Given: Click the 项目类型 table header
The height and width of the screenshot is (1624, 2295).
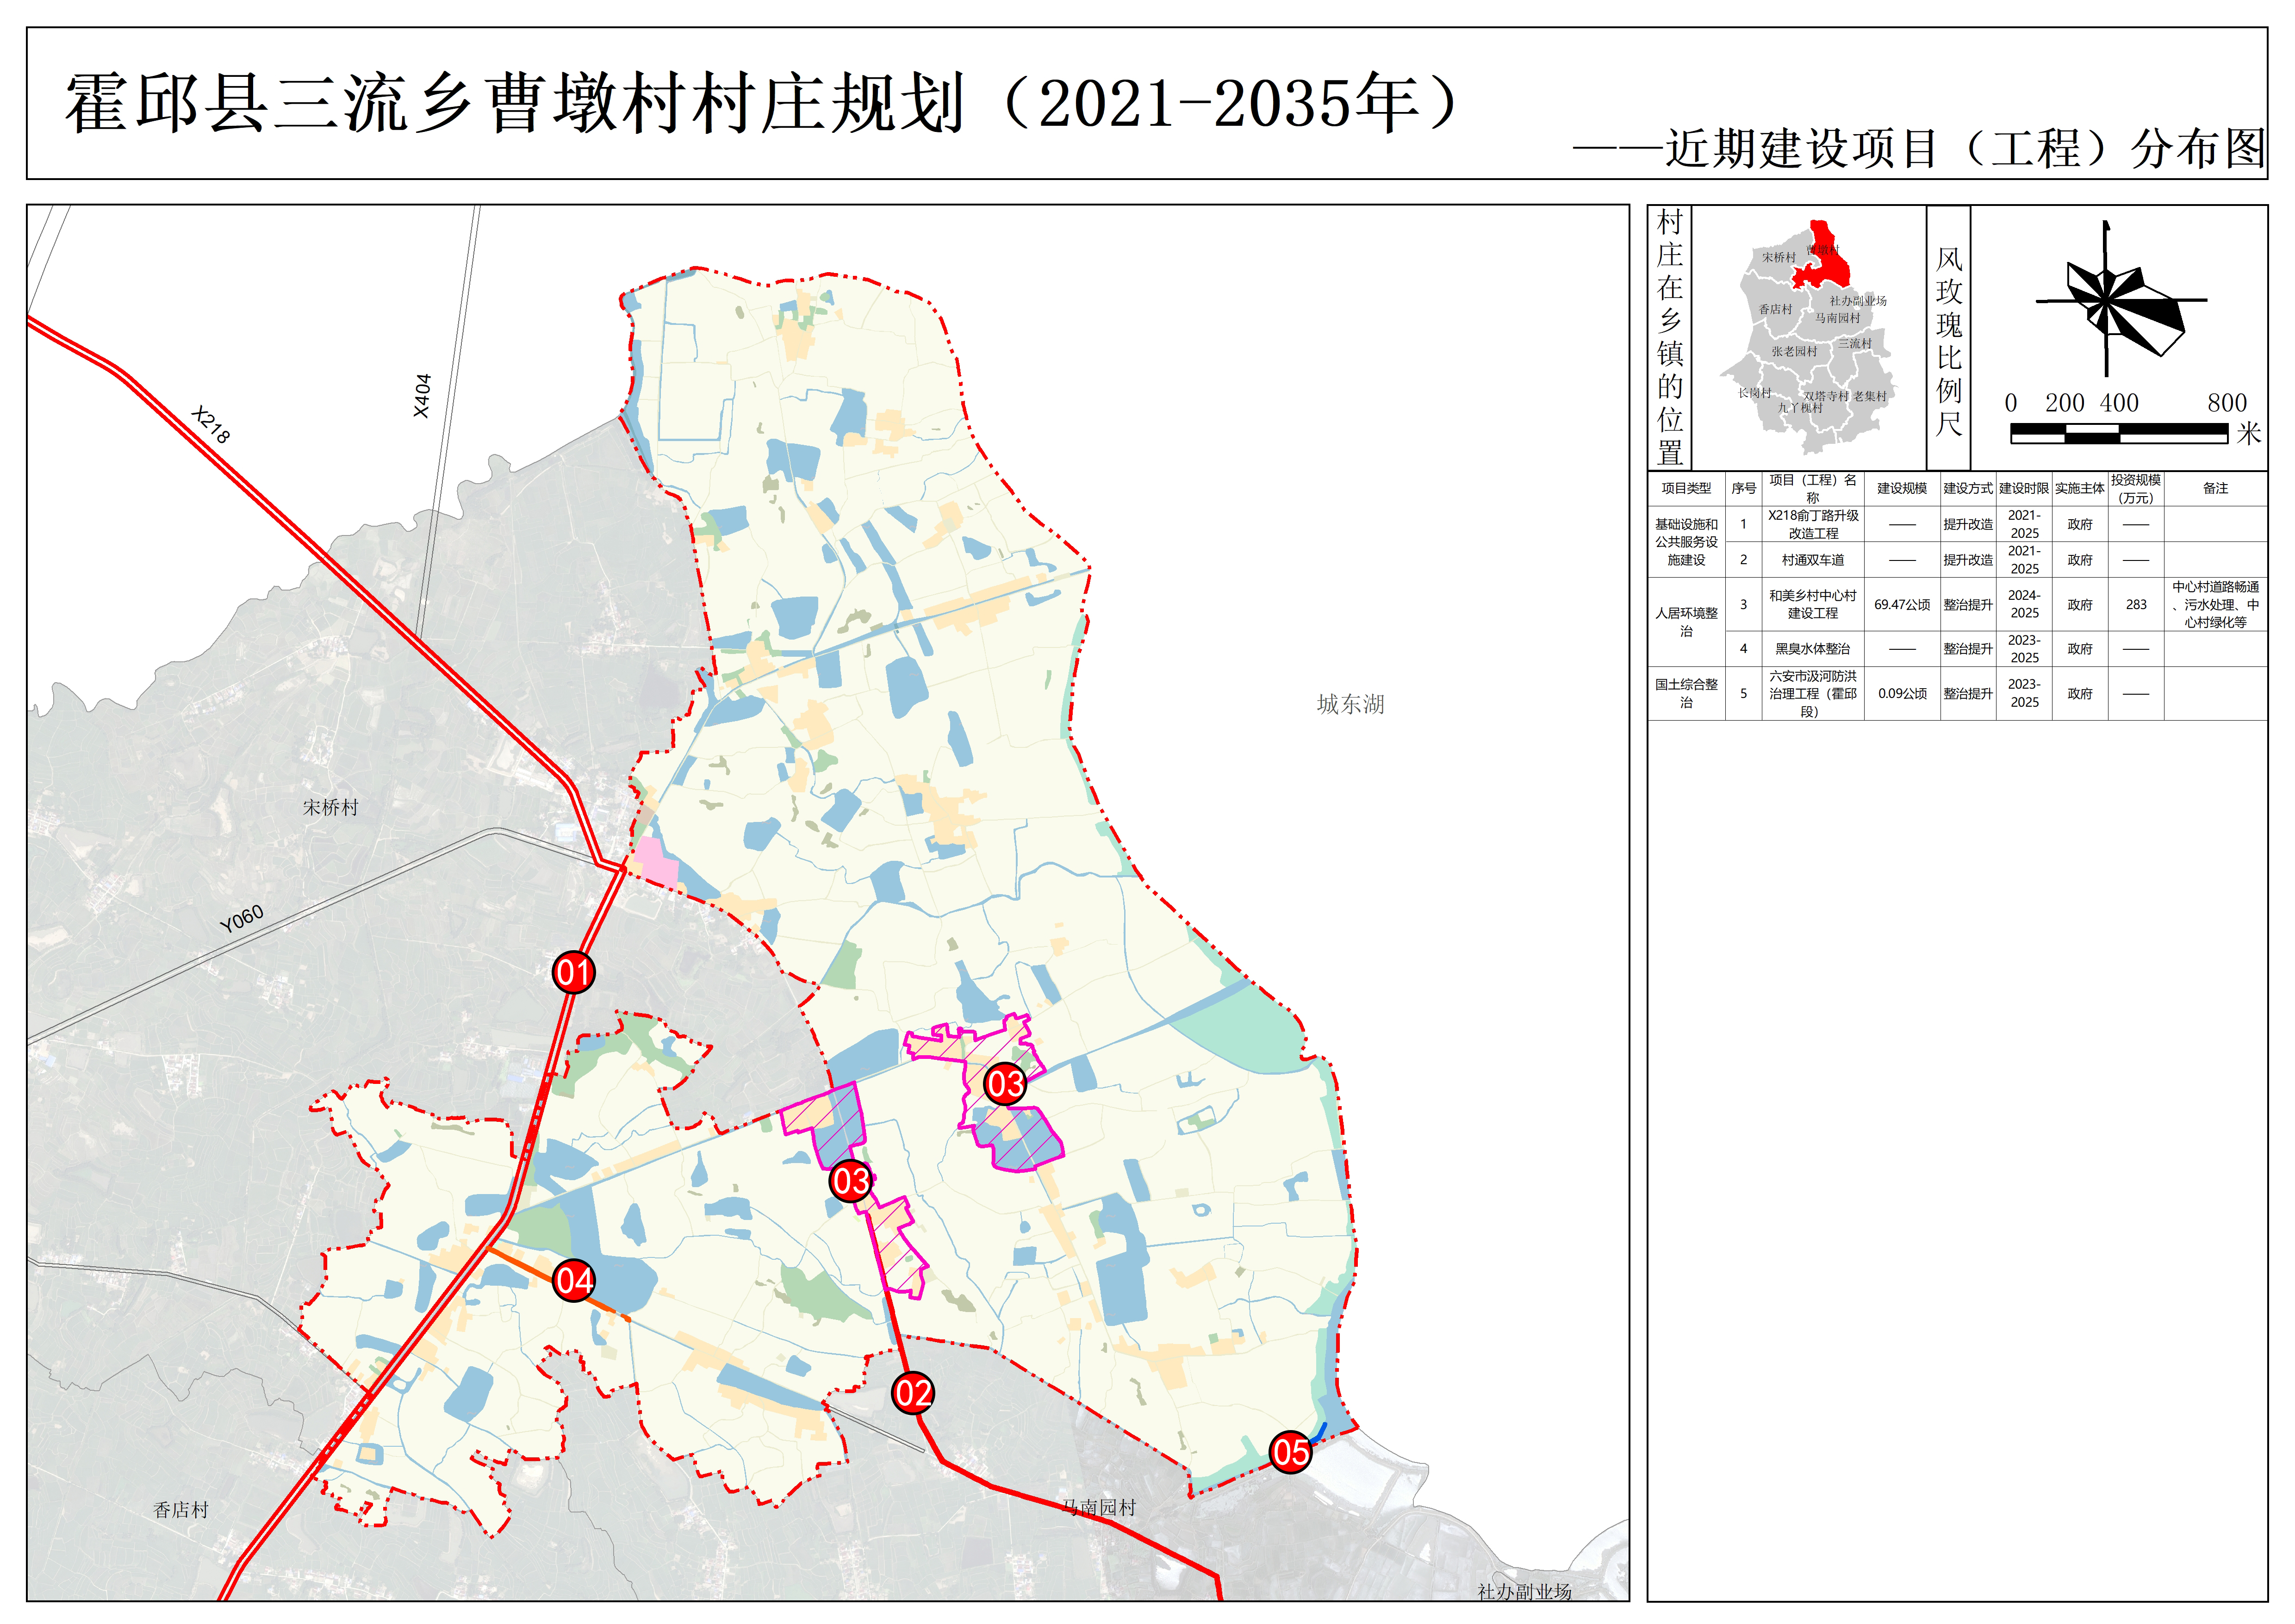Looking at the screenshot, I should click(1686, 488).
